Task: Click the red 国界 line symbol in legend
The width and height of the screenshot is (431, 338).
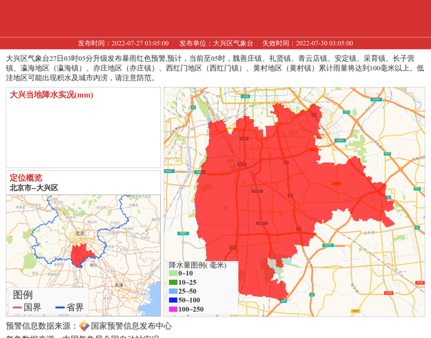Action: click(x=17, y=308)
